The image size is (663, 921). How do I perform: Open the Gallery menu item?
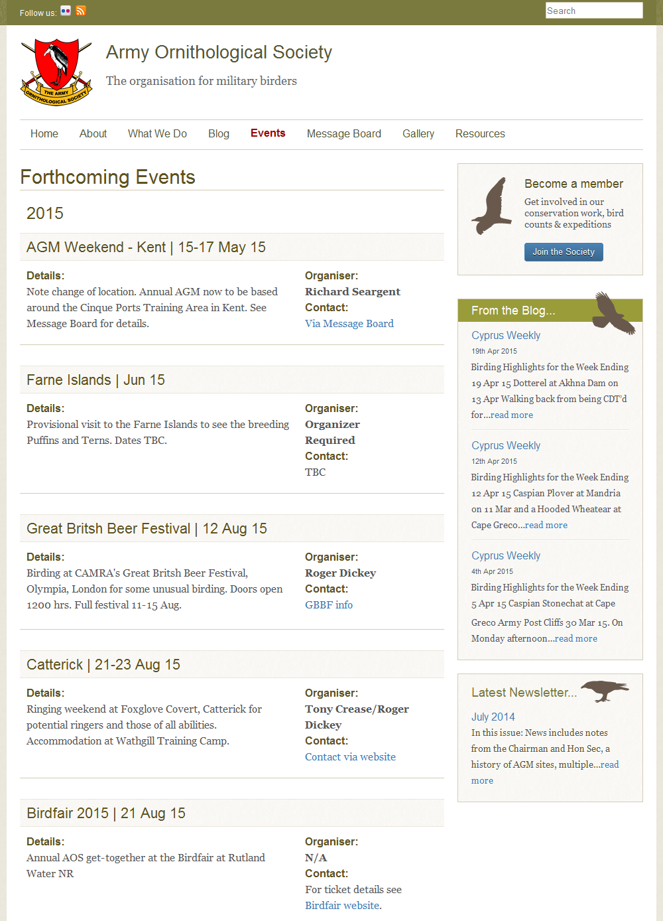pyautogui.click(x=418, y=134)
